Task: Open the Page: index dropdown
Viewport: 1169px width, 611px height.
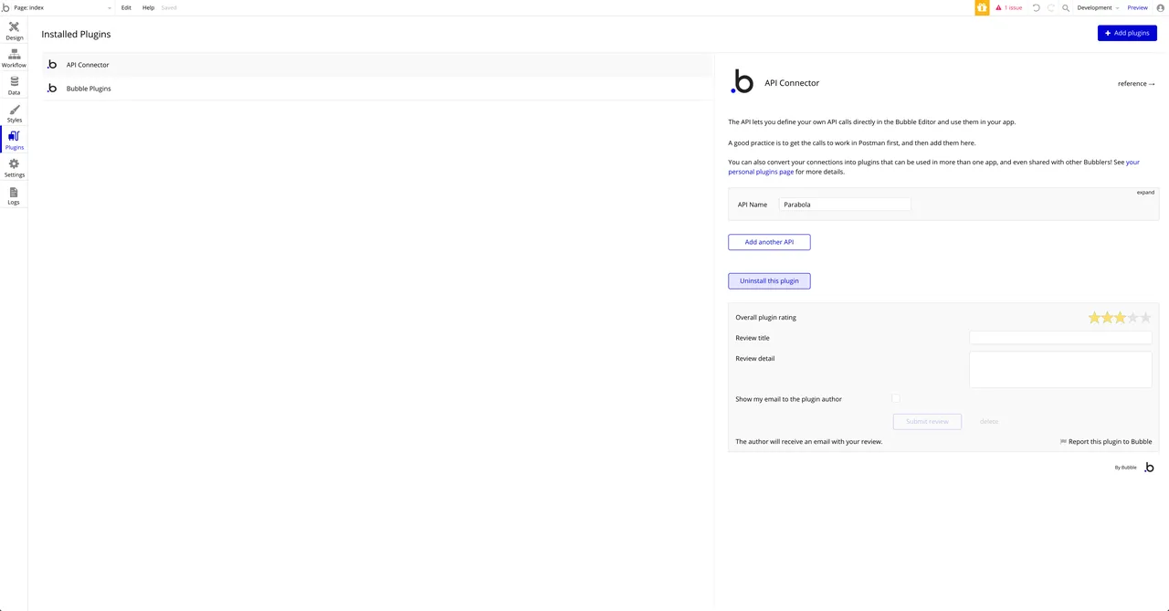Action: [62, 7]
